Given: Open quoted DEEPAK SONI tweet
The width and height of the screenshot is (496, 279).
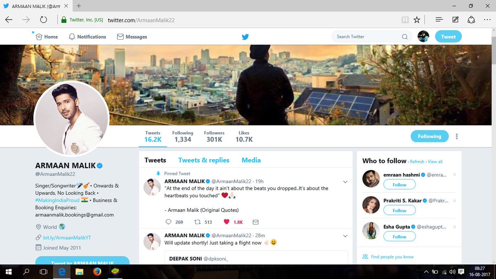Looking at the screenshot, I should (x=256, y=258).
